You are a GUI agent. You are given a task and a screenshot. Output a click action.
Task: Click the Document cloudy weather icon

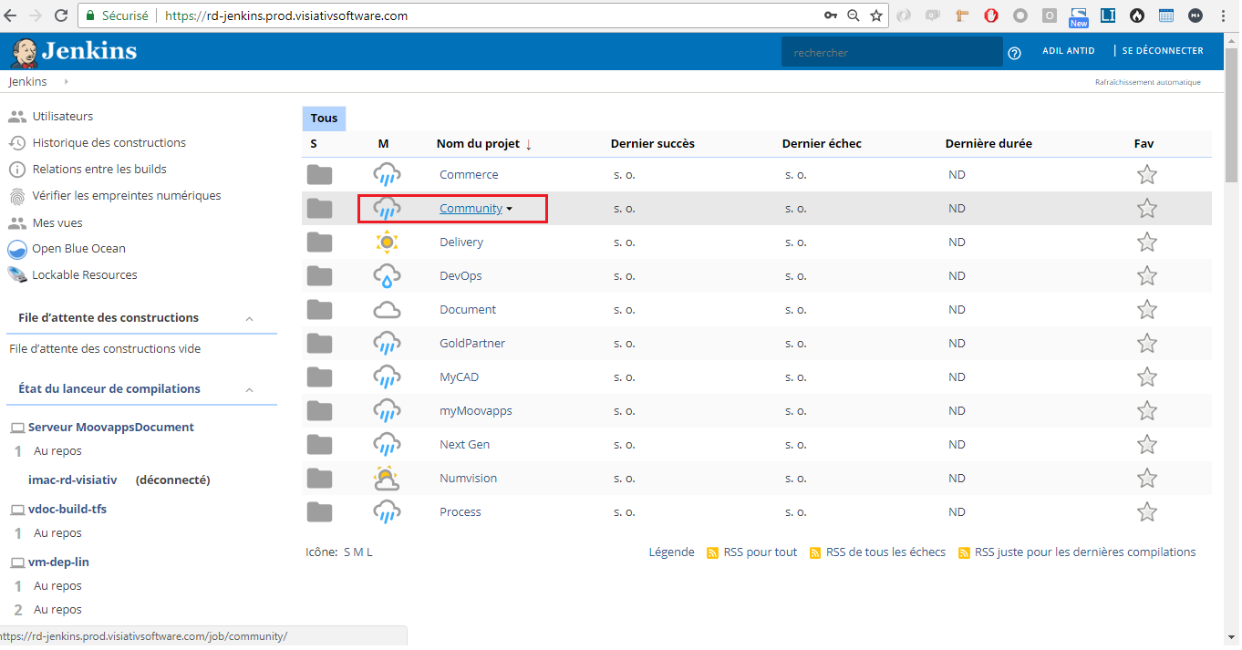pos(388,310)
